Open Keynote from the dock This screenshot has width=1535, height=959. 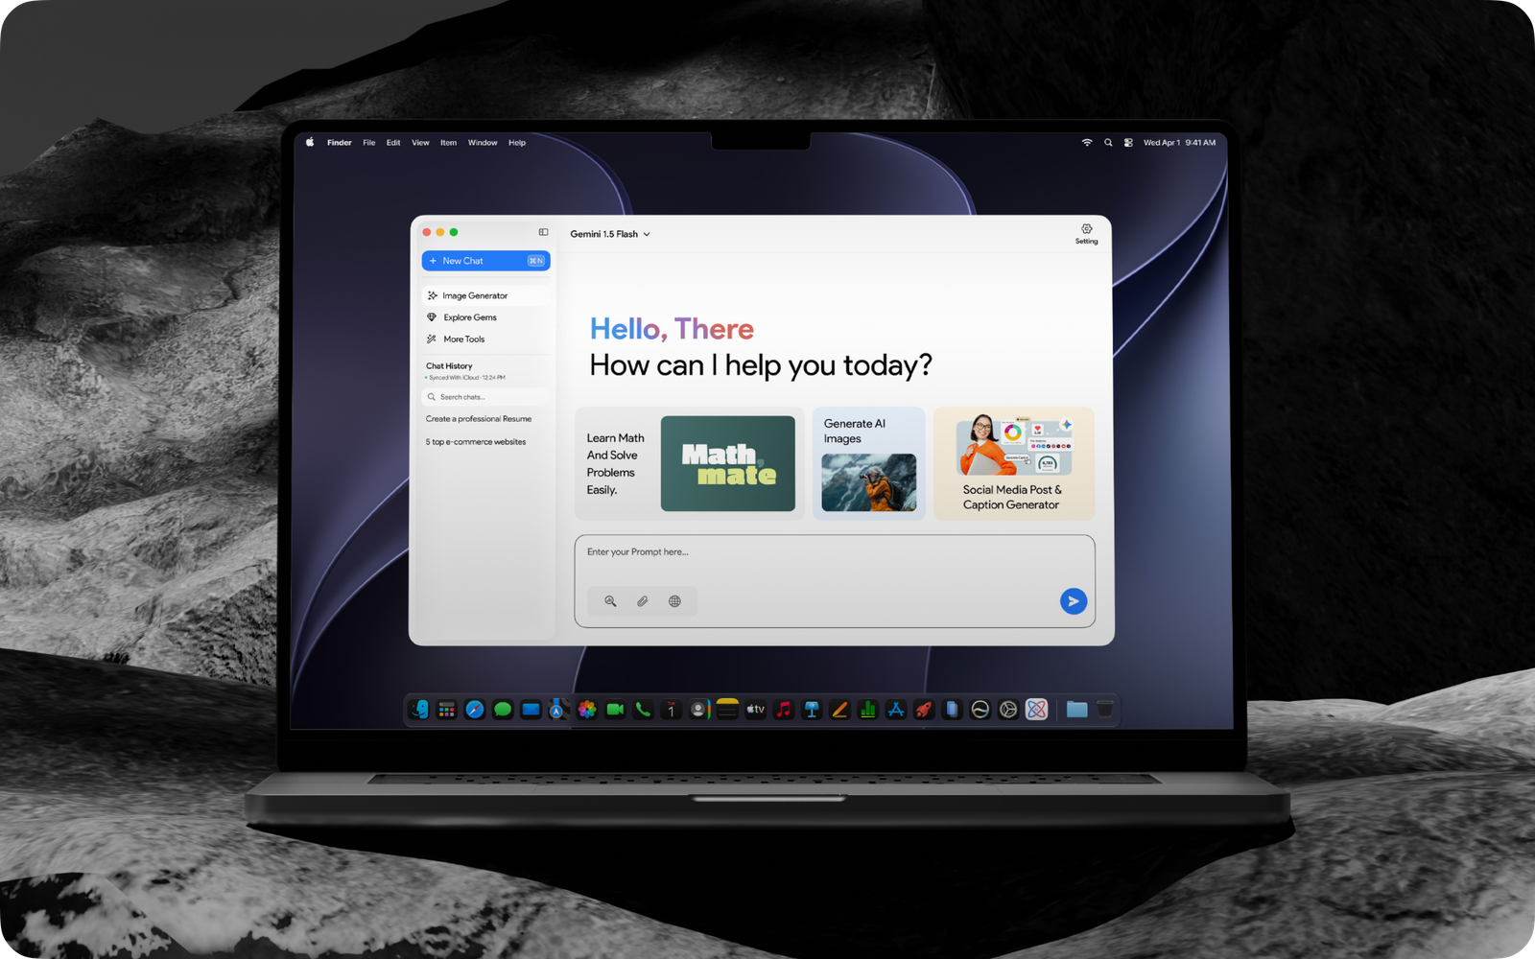point(812,710)
